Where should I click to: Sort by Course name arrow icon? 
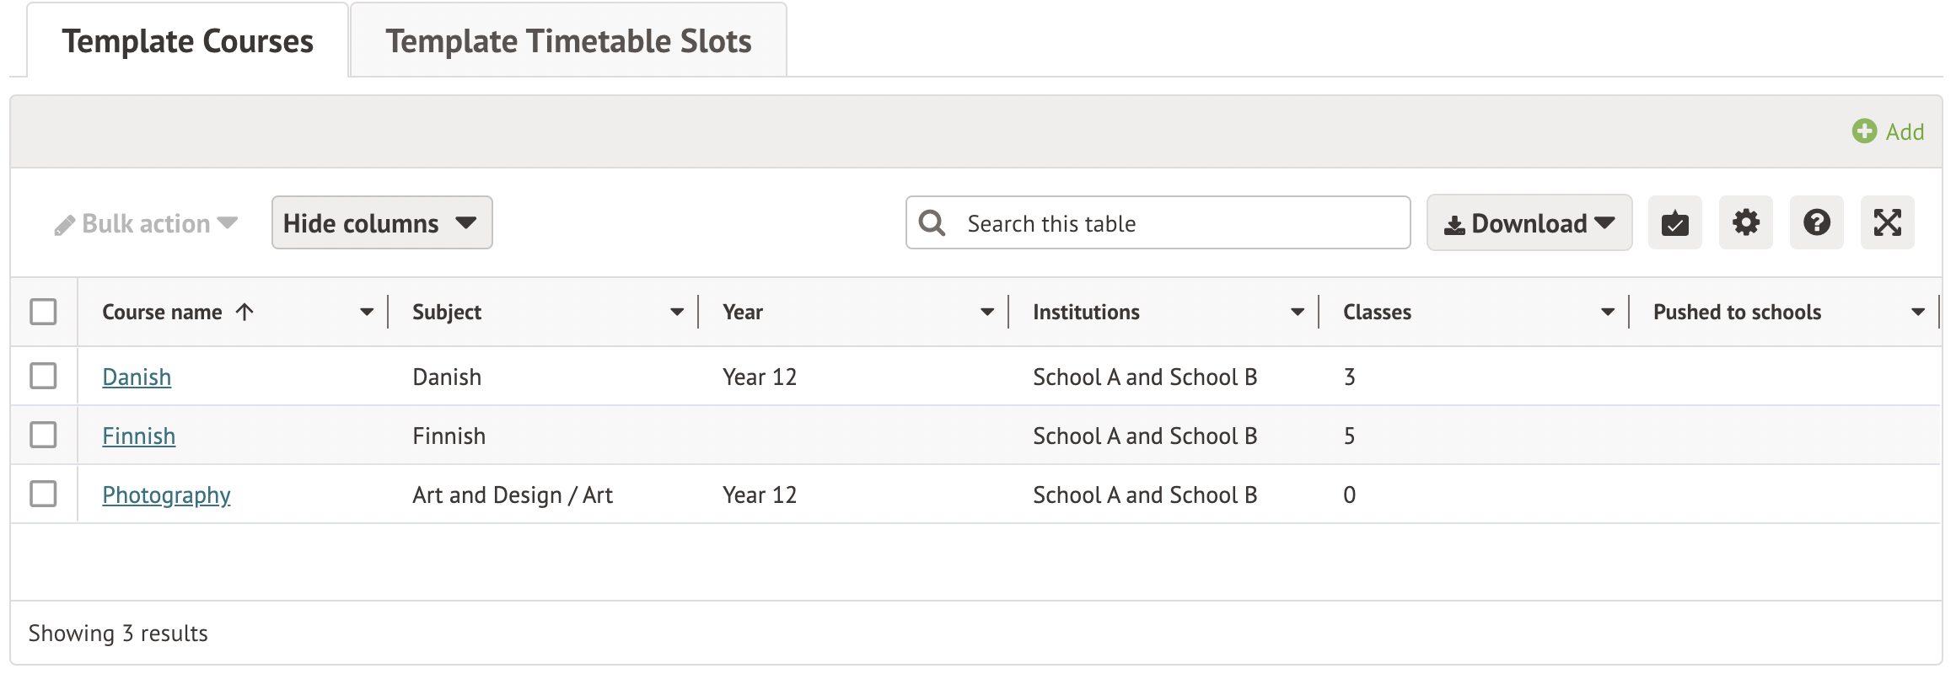[244, 313]
